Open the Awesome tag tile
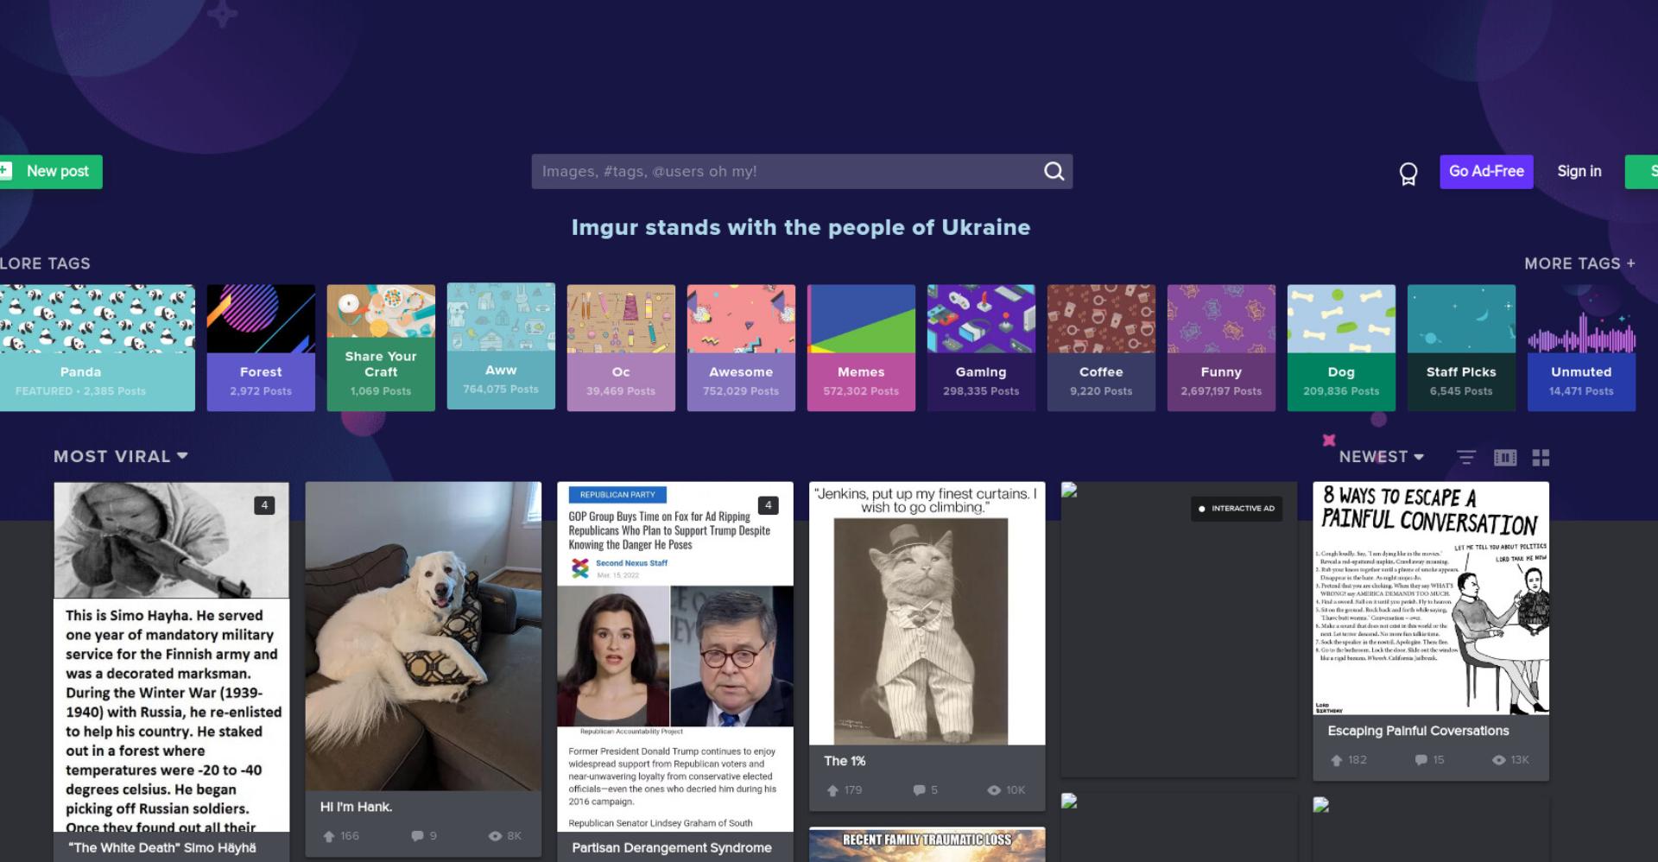 tap(741, 347)
